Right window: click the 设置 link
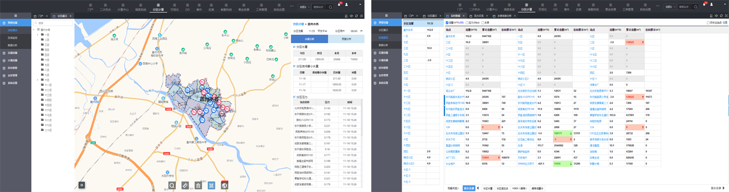 click(724, 23)
